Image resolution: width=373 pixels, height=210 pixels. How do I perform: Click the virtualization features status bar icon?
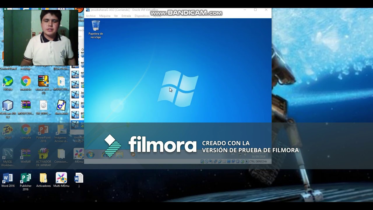click(x=238, y=161)
